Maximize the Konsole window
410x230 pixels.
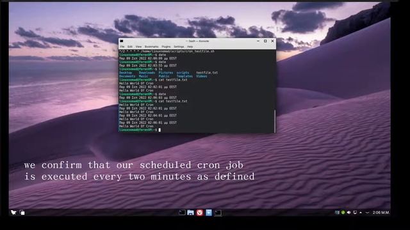pos(265,41)
